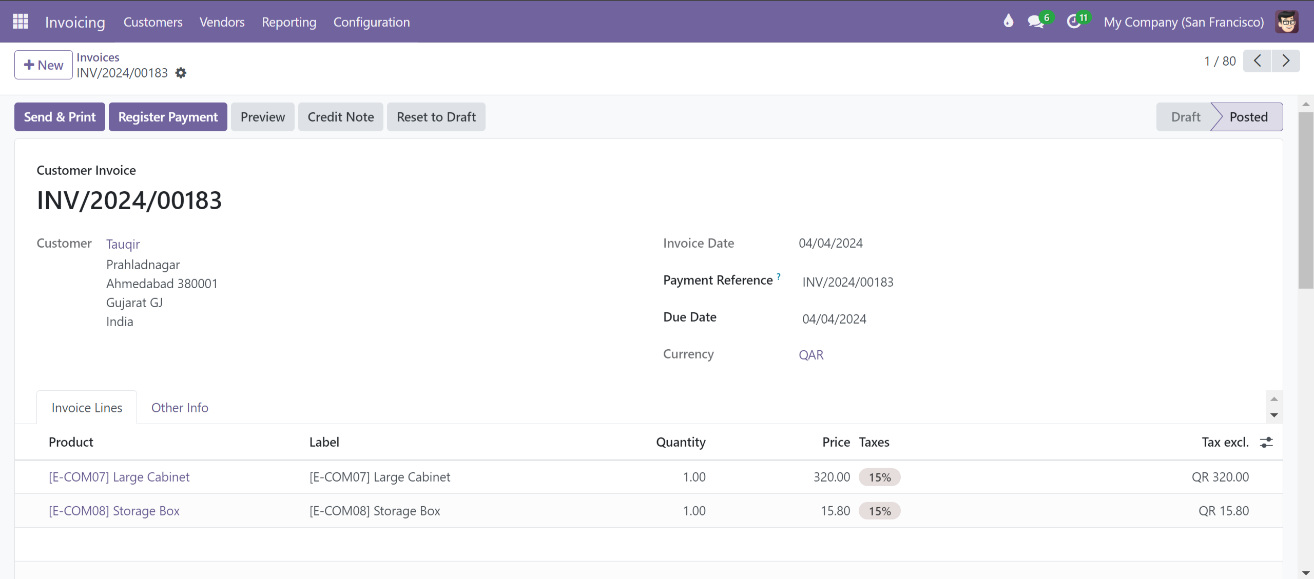Image resolution: width=1314 pixels, height=579 pixels.
Task: Click the Send & Print button
Action: pos(60,116)
